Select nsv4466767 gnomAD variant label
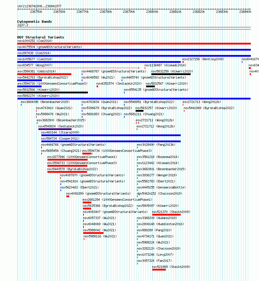259x281 pixels. [114, 71]
